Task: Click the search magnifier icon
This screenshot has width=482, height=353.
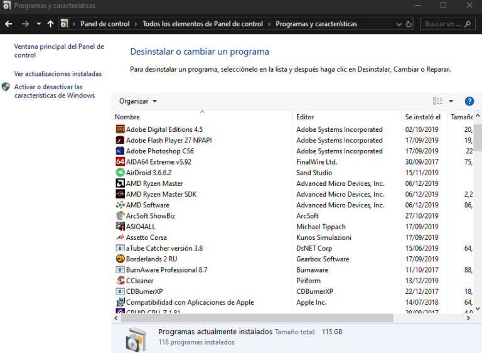Action: (468, 24)
